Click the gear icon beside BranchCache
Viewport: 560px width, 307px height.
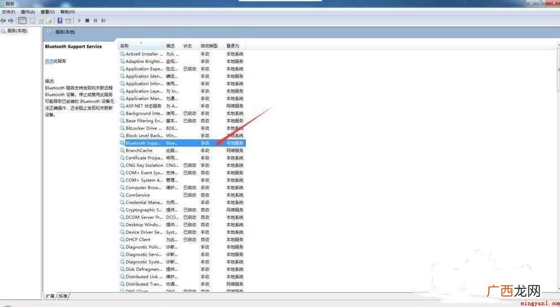(122, 150)
